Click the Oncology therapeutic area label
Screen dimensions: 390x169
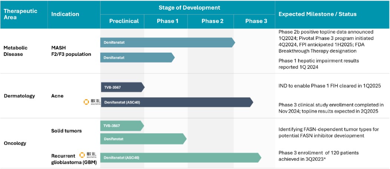(16, 143)
